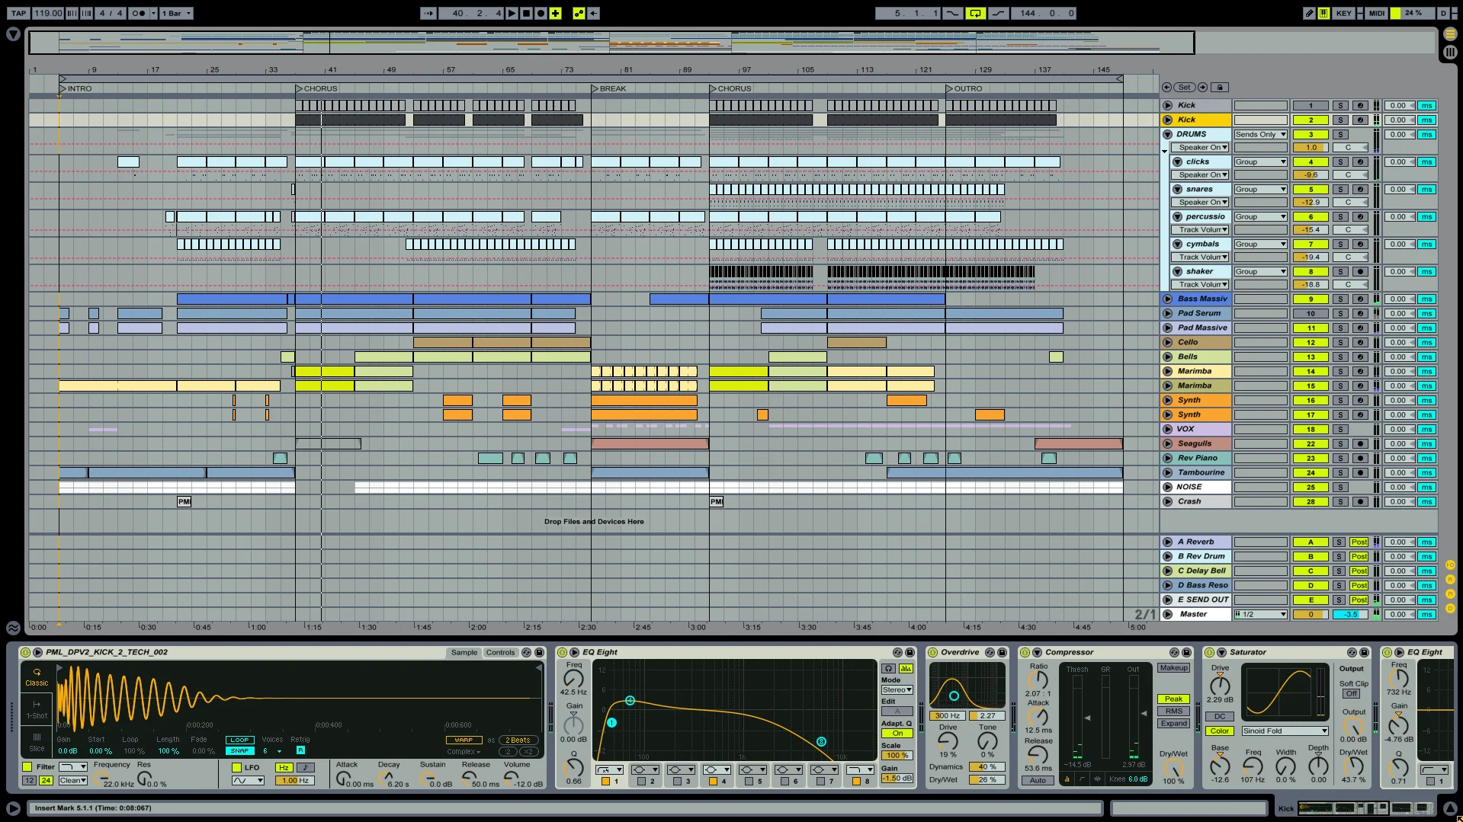This screenshot has width=1463, height=822.
Task: Toggle the Overdrive device on/off button
Action: click(932, 652)
